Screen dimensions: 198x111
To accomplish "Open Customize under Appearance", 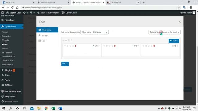I will (x=6, y=36).
